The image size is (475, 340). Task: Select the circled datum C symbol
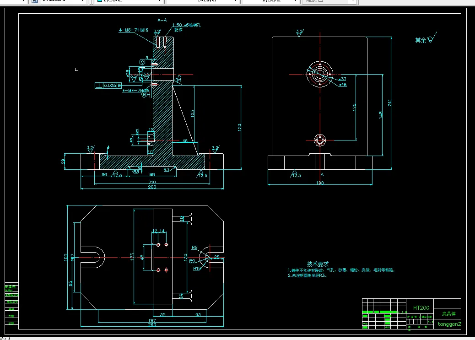click(142, 62)
